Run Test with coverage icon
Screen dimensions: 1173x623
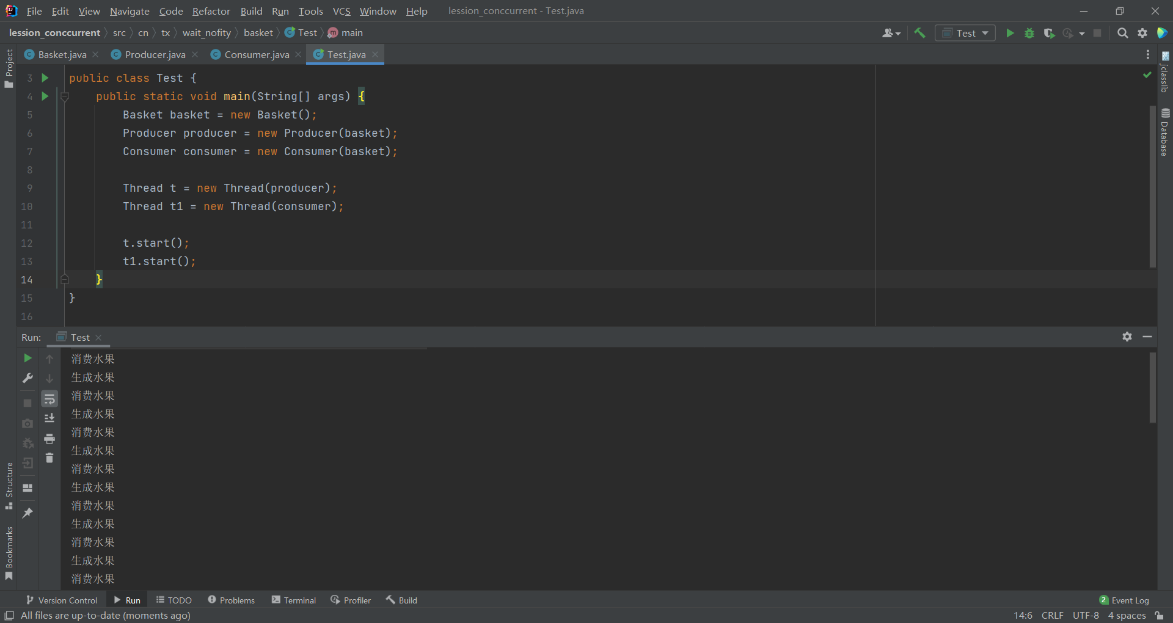(x=1049, y=33)
